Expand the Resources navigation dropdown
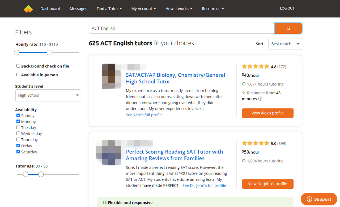This screenshot has width=340, height=207. coord(213,8)
